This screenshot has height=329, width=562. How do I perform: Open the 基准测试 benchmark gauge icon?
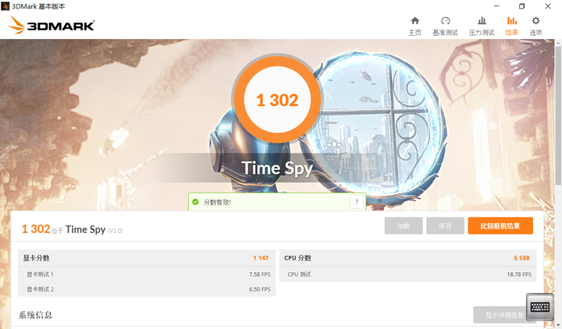pos(445,21)
